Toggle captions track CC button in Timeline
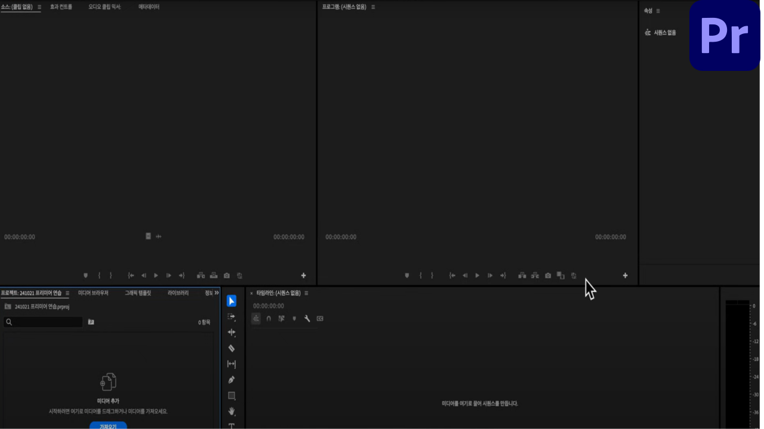The width and height of the screenshot is (764, 429). [x=320, y=319]
